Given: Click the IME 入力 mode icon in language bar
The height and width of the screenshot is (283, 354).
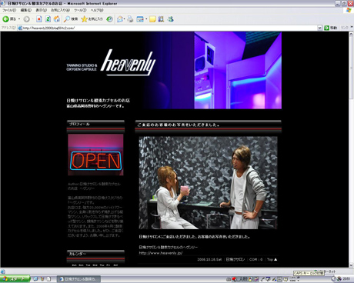Looking at the screenshot, I should pyautogui.click(x=241, y=279).
